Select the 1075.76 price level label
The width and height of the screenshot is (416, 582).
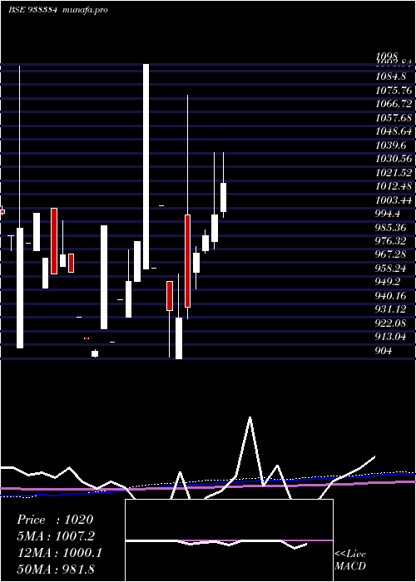pos(394,90)
